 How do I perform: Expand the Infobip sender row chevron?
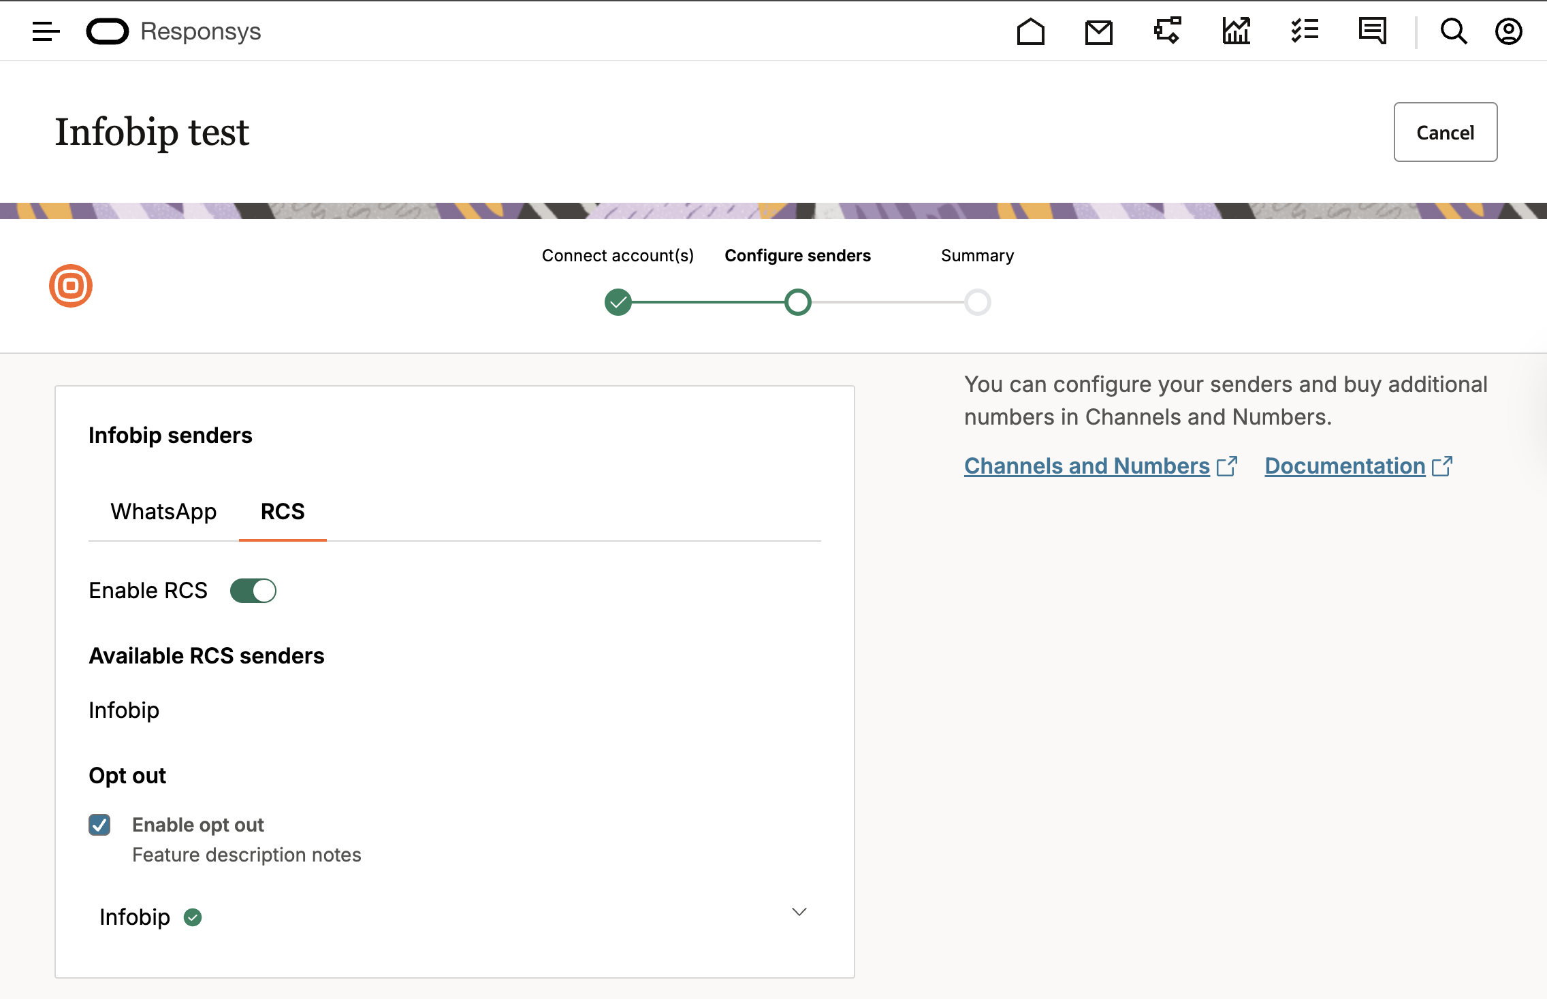(x=799, y=912)
